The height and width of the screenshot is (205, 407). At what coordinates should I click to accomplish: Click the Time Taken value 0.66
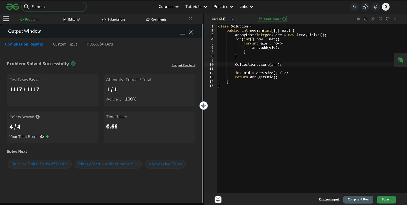pos(112,127)
